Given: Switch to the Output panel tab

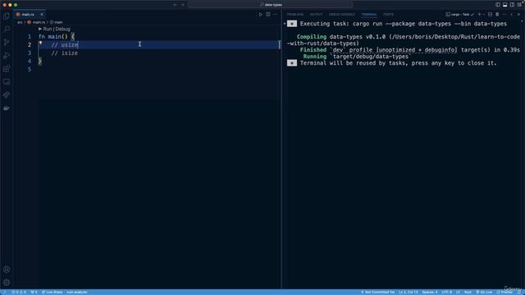Looking at the screenshot, I should pyautogui.click(x=316, y=15).
